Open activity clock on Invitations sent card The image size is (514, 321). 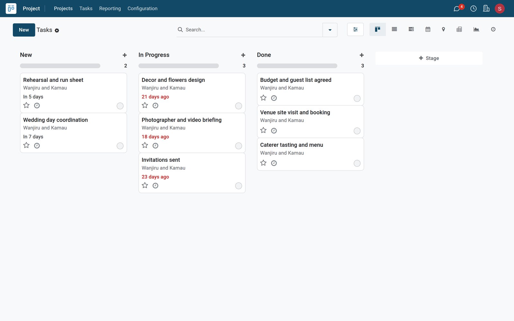pos(155,186)
